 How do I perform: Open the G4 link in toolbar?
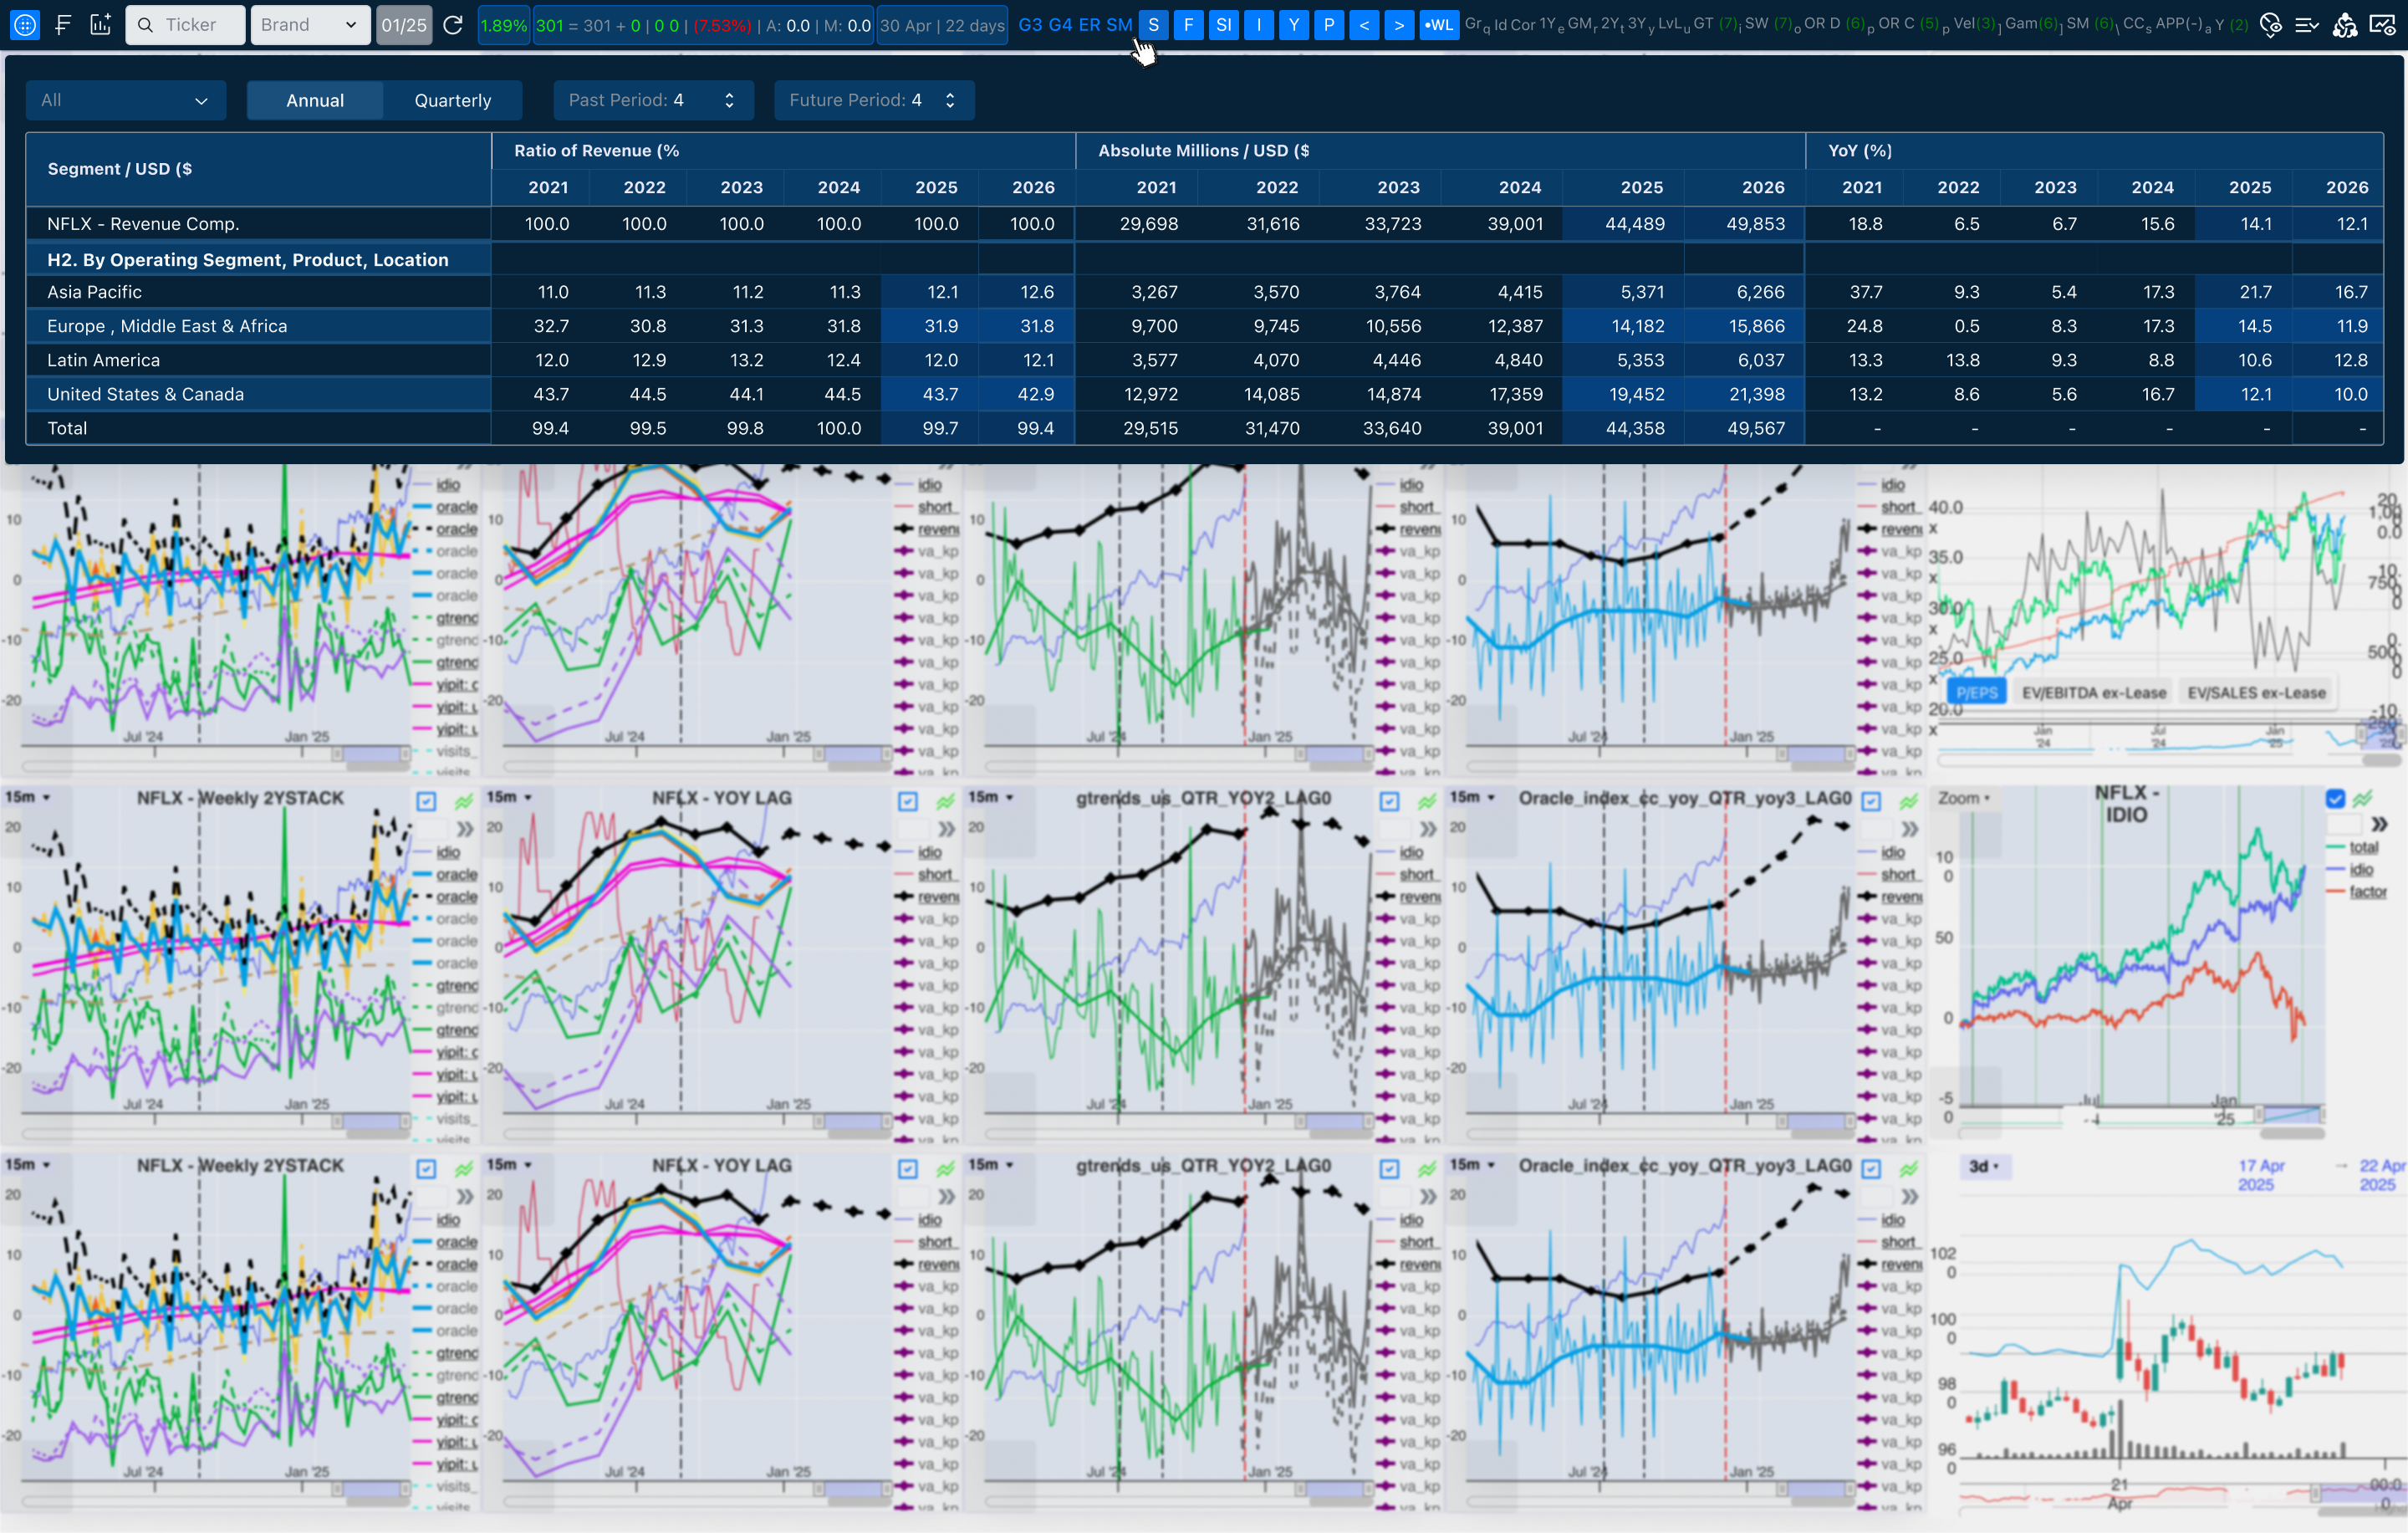click(x=1060, y=25)
